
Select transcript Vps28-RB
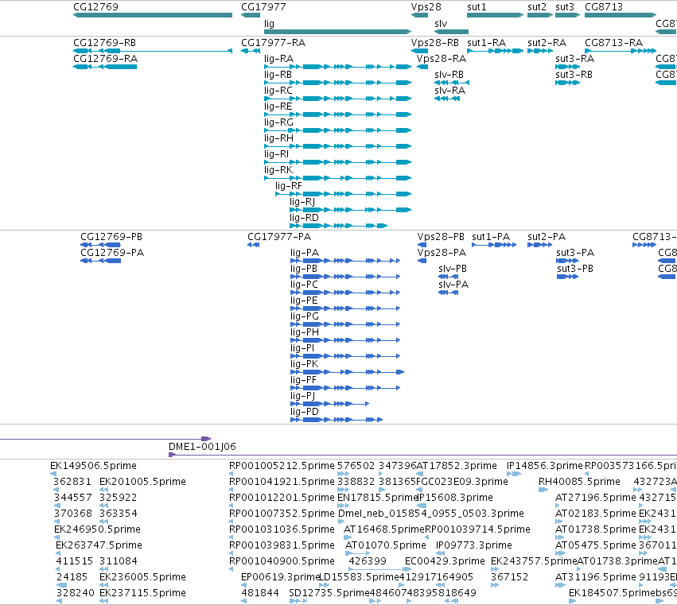coord(419,51)
